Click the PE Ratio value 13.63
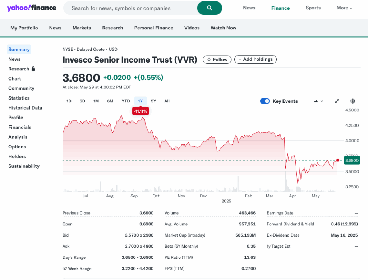Image resolution: width=368 pixels, height=280 pixels. [x=250, y=257]
